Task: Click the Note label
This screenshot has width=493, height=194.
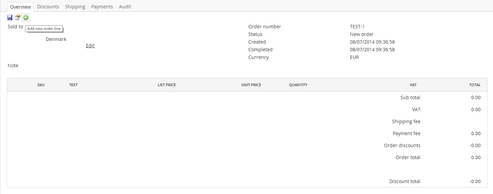Action: 13,66
